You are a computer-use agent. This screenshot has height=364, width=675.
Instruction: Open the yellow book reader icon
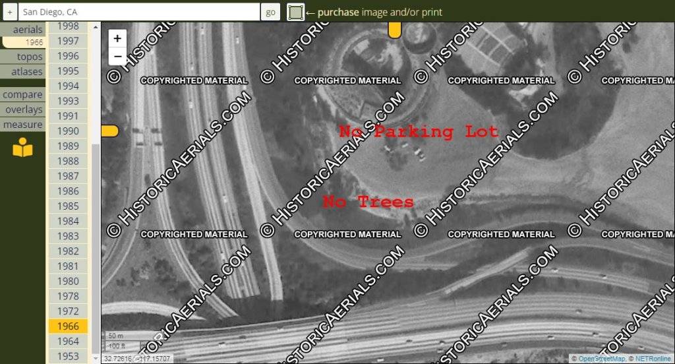click(22, 148)
